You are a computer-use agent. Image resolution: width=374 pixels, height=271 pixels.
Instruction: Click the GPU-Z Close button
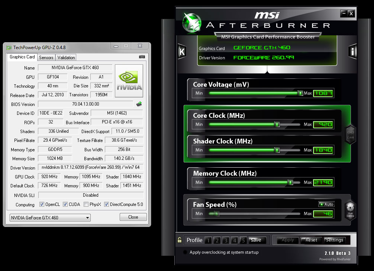click(133, 217)
